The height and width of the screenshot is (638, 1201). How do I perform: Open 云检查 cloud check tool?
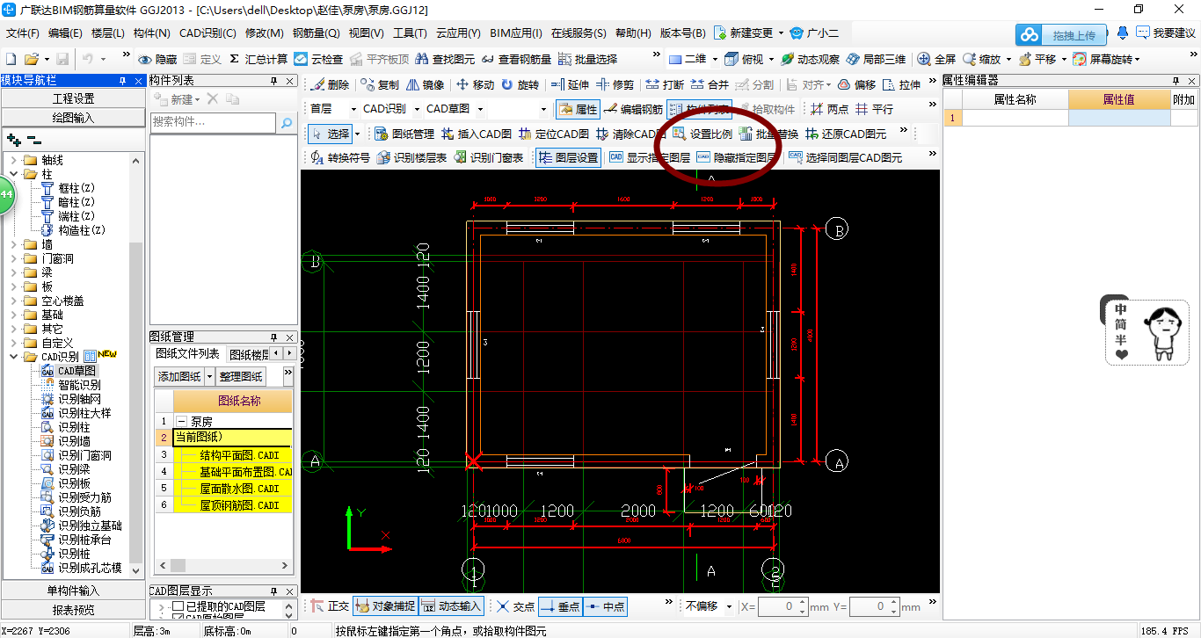coord(319,59)
